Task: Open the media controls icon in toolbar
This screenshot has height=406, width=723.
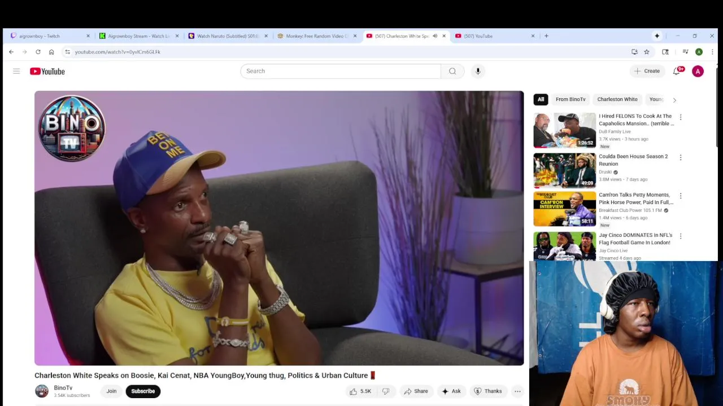Action: [685, 52]
